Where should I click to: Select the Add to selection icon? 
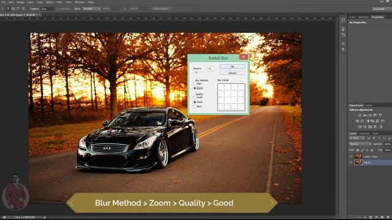point(13,9)
